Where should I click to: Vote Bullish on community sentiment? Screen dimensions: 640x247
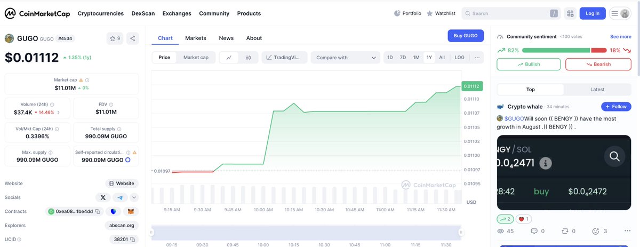coord(529,64)
